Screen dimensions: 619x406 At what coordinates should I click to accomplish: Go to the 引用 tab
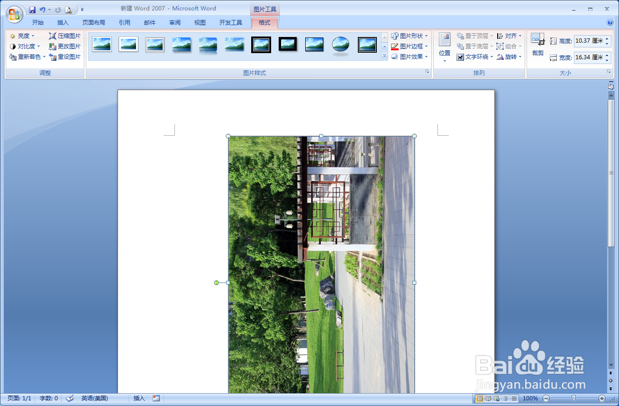click(x=125, y=22)
